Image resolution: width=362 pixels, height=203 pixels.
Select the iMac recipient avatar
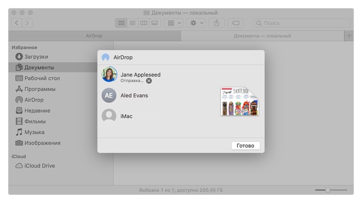(x=109, y=116)
